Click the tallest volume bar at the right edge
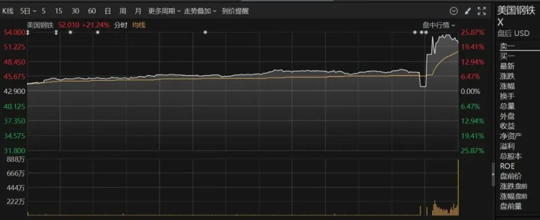The height and width of the screenshot is (220, 540). coord(458,187)
